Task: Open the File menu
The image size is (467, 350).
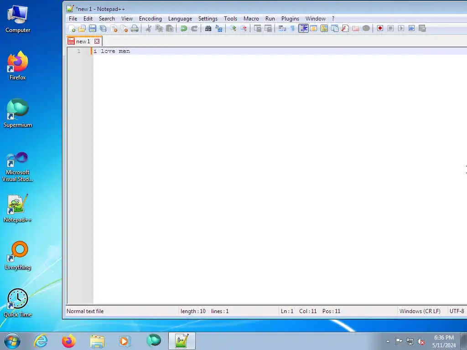Action: (x=73, y=19)
